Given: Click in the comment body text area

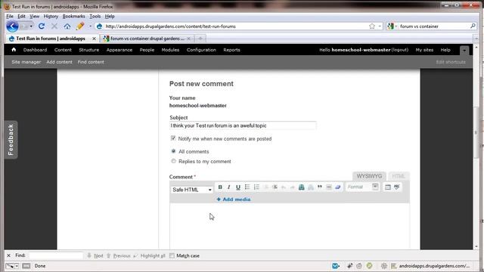Looking at the screenshot, I should click(290, 226).
